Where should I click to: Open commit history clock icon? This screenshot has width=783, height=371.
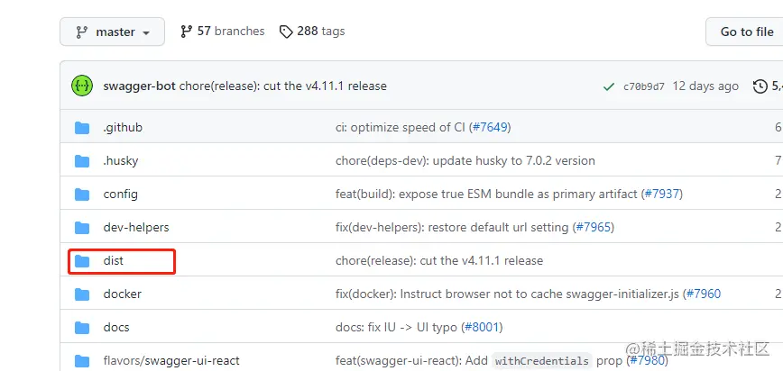click(760, 86)
